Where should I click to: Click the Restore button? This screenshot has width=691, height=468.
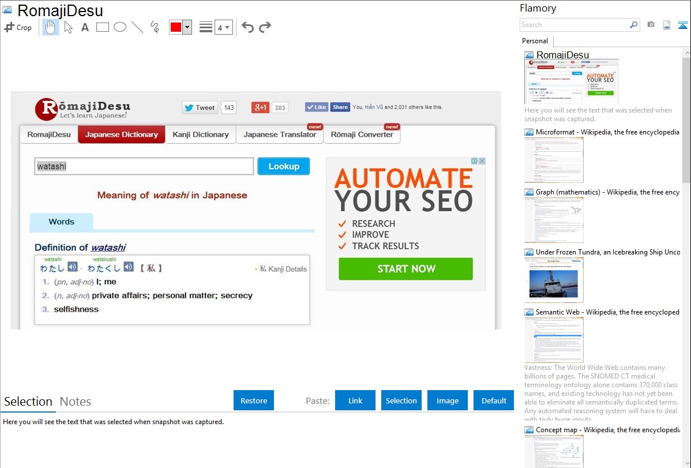(x=254, y=400)
